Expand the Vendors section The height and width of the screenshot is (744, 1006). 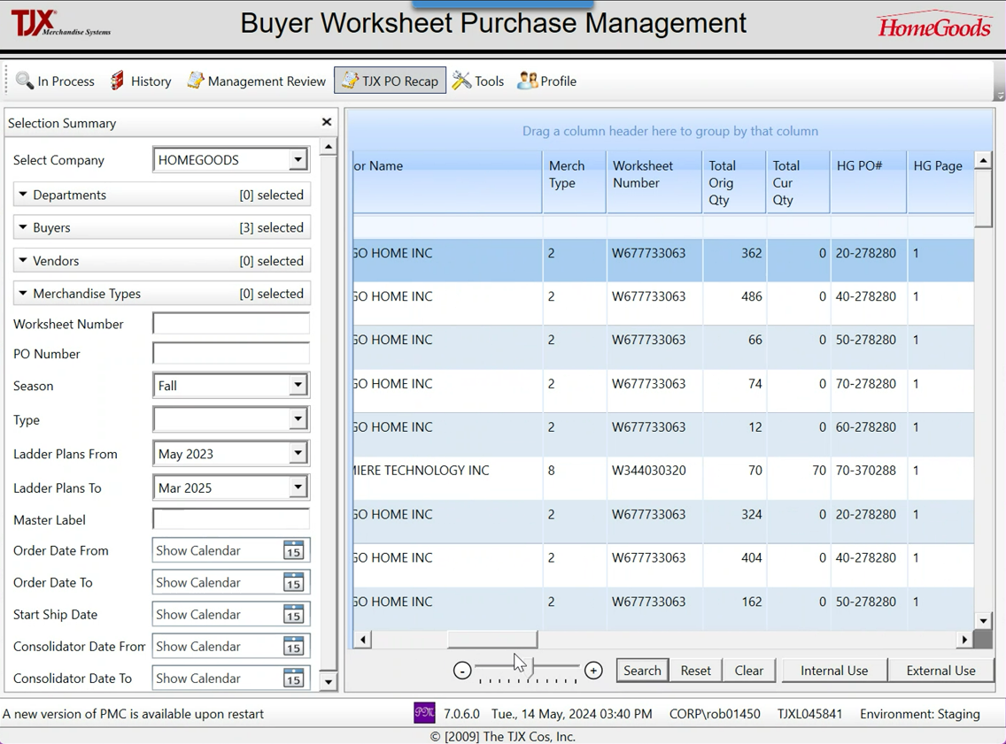click(x=162, y=261)
